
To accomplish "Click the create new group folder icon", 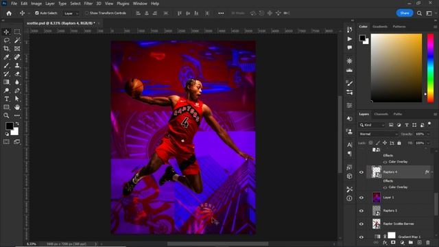I will pyautogui.click(x=410, y=242).
